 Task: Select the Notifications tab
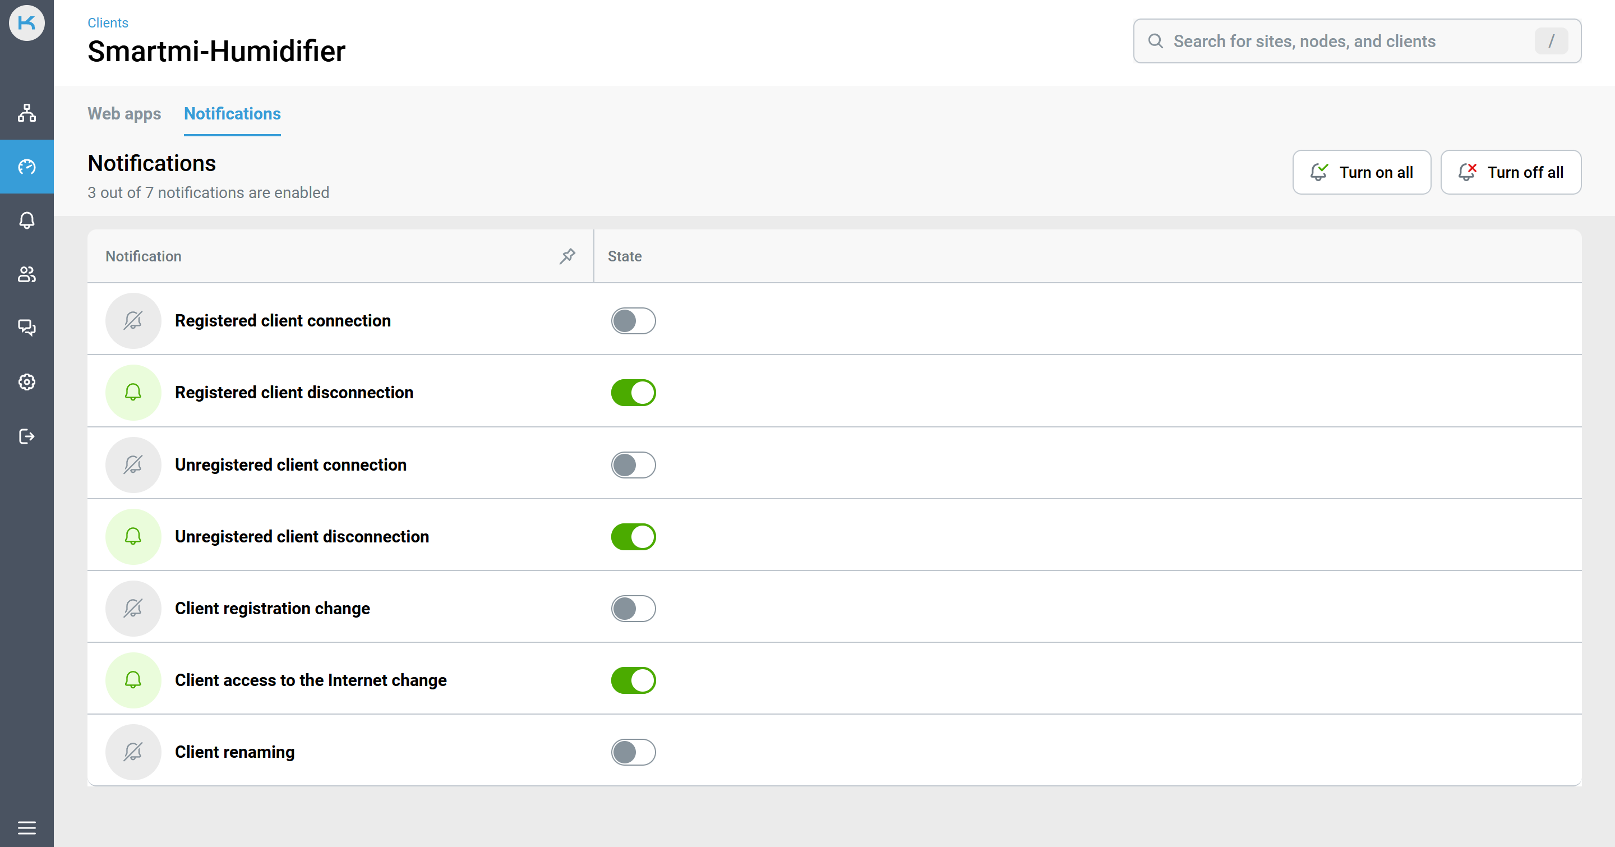click(x=232, y=113)
